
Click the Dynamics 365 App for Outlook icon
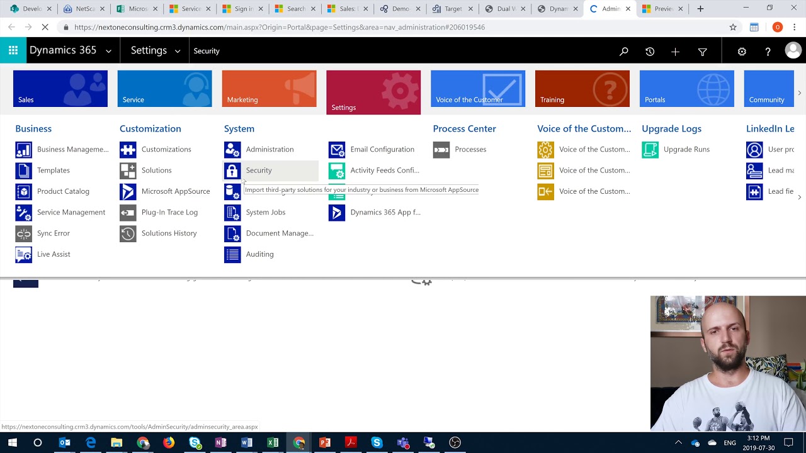pyautogui.click(x=337, y=213)
